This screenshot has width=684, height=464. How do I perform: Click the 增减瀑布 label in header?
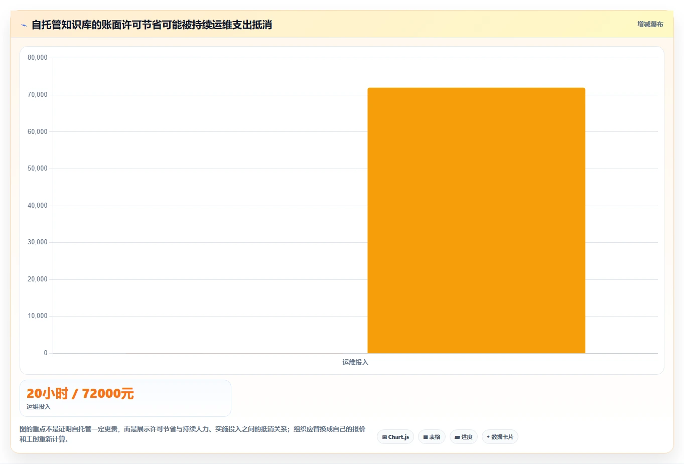650,24
